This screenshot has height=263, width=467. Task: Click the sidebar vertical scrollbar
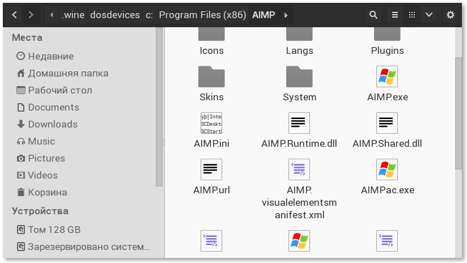click(159, 107)
